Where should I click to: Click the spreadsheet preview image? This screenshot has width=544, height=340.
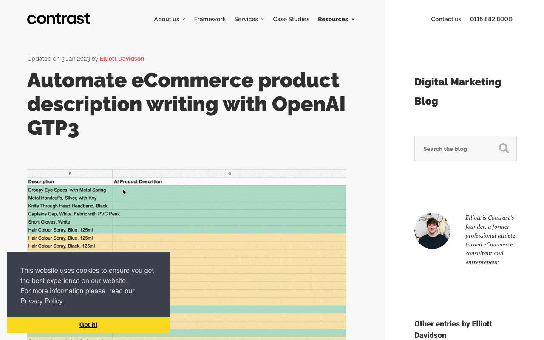pos(187,254)
